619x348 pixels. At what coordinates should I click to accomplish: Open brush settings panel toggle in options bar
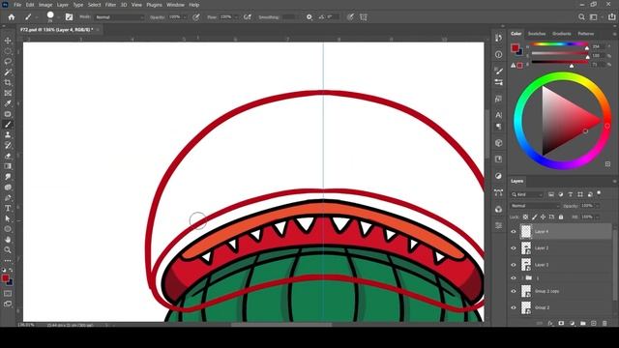69,17
